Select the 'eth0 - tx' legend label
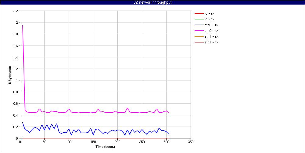 pos(211,31)
